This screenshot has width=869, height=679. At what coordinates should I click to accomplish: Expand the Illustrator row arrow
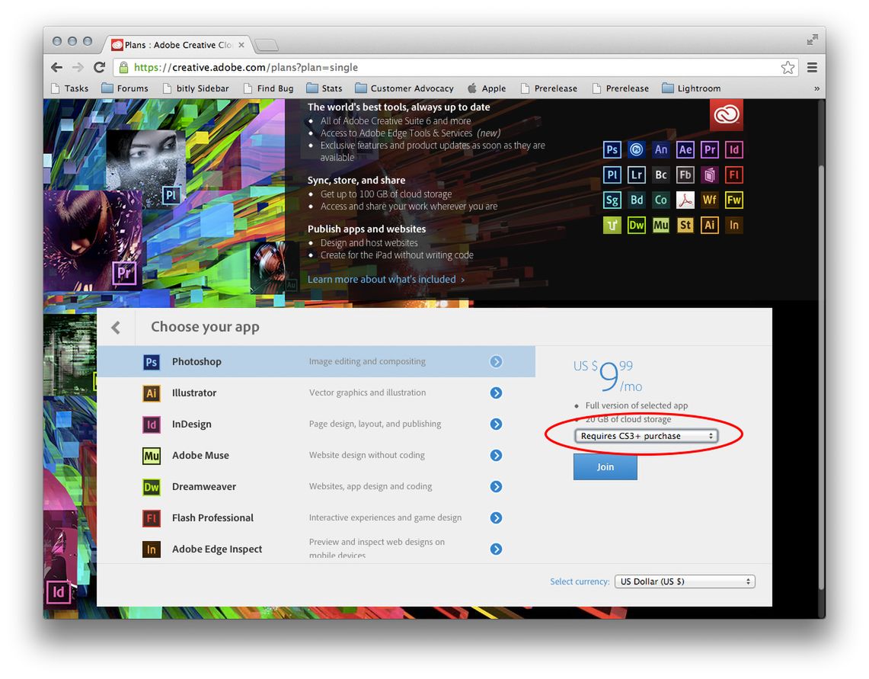click(x=496, y=392)
